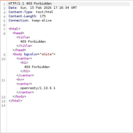This screenshot has width=133, height=133.
Task: Select the Date header name
Action: (x=12, y=8)
